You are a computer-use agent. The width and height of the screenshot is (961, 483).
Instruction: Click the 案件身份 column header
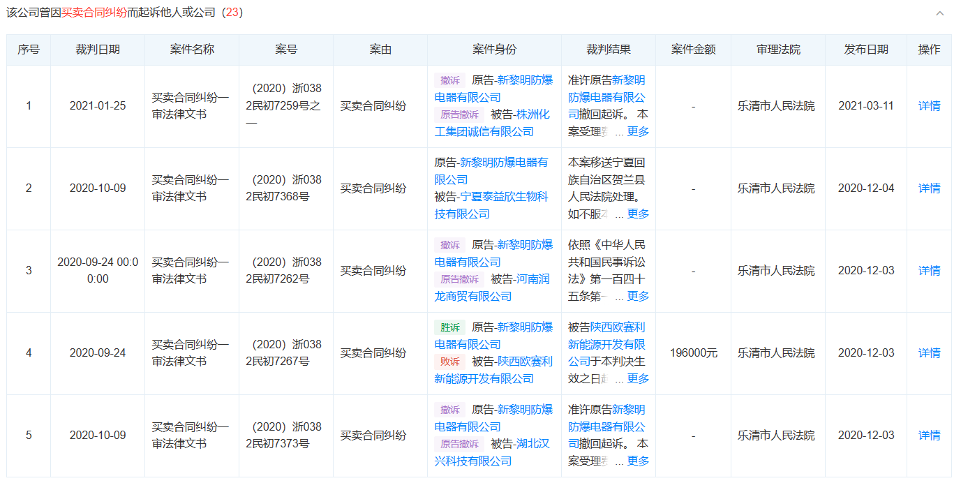495,50
